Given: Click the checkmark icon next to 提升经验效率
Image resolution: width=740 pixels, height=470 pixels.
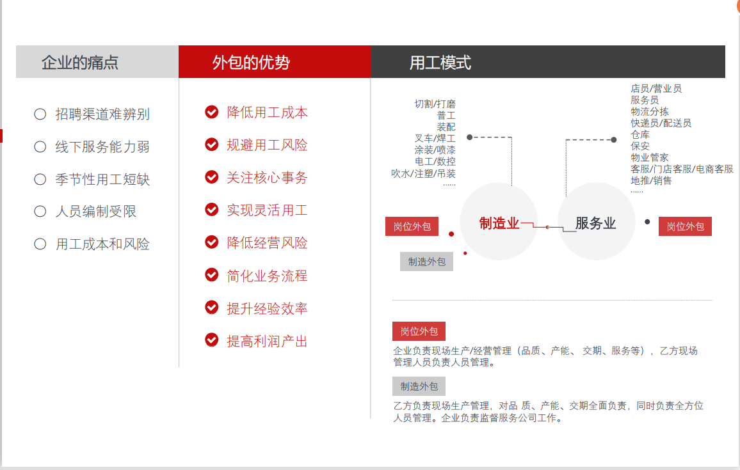Looking at the screenshot, I should [212, 308].
